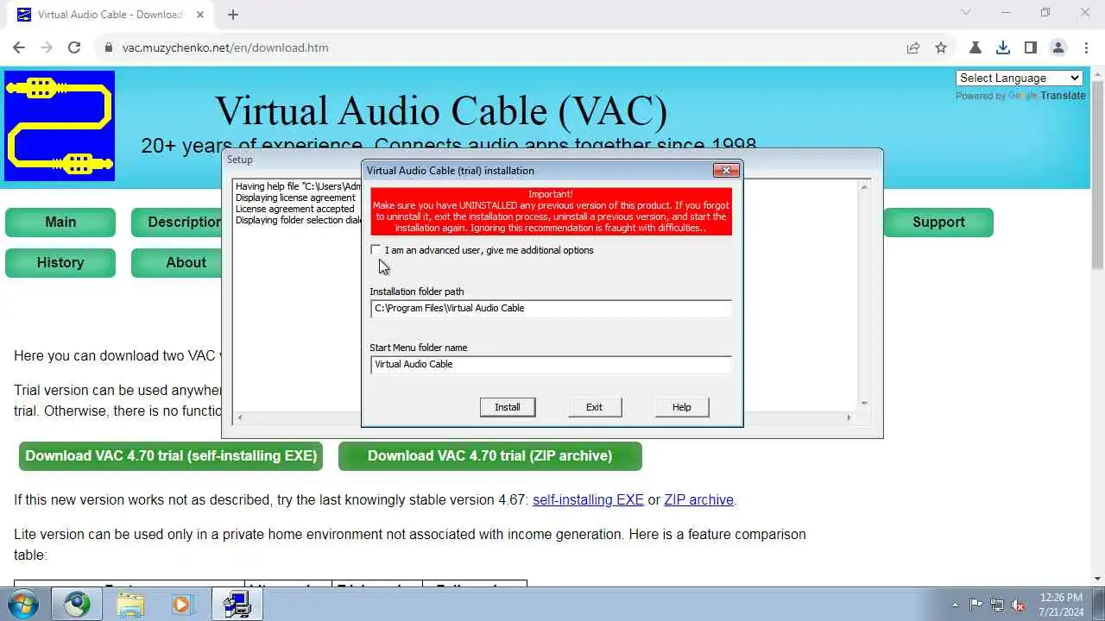Click the Start Menu folder name field
The width and height of the screenshot is (1105, 621).
[x=551, y=364]
